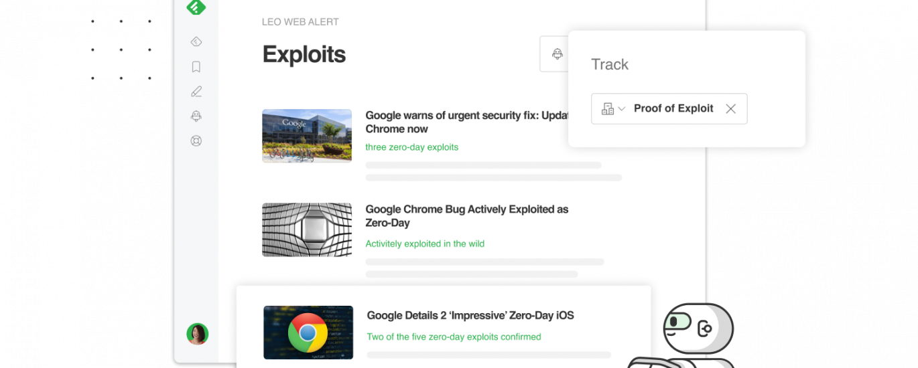
Task: Click the topic type icon in Track field
Action: (608, 109)
